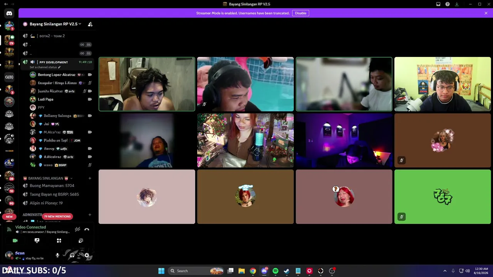The image size is (493, 277).
Task: Open File Explorer from the taskbar
Action: coord(241,271)
